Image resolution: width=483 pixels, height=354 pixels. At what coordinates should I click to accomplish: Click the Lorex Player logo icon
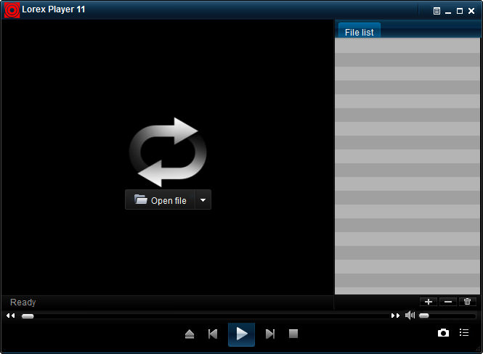(x=12, y=10)
